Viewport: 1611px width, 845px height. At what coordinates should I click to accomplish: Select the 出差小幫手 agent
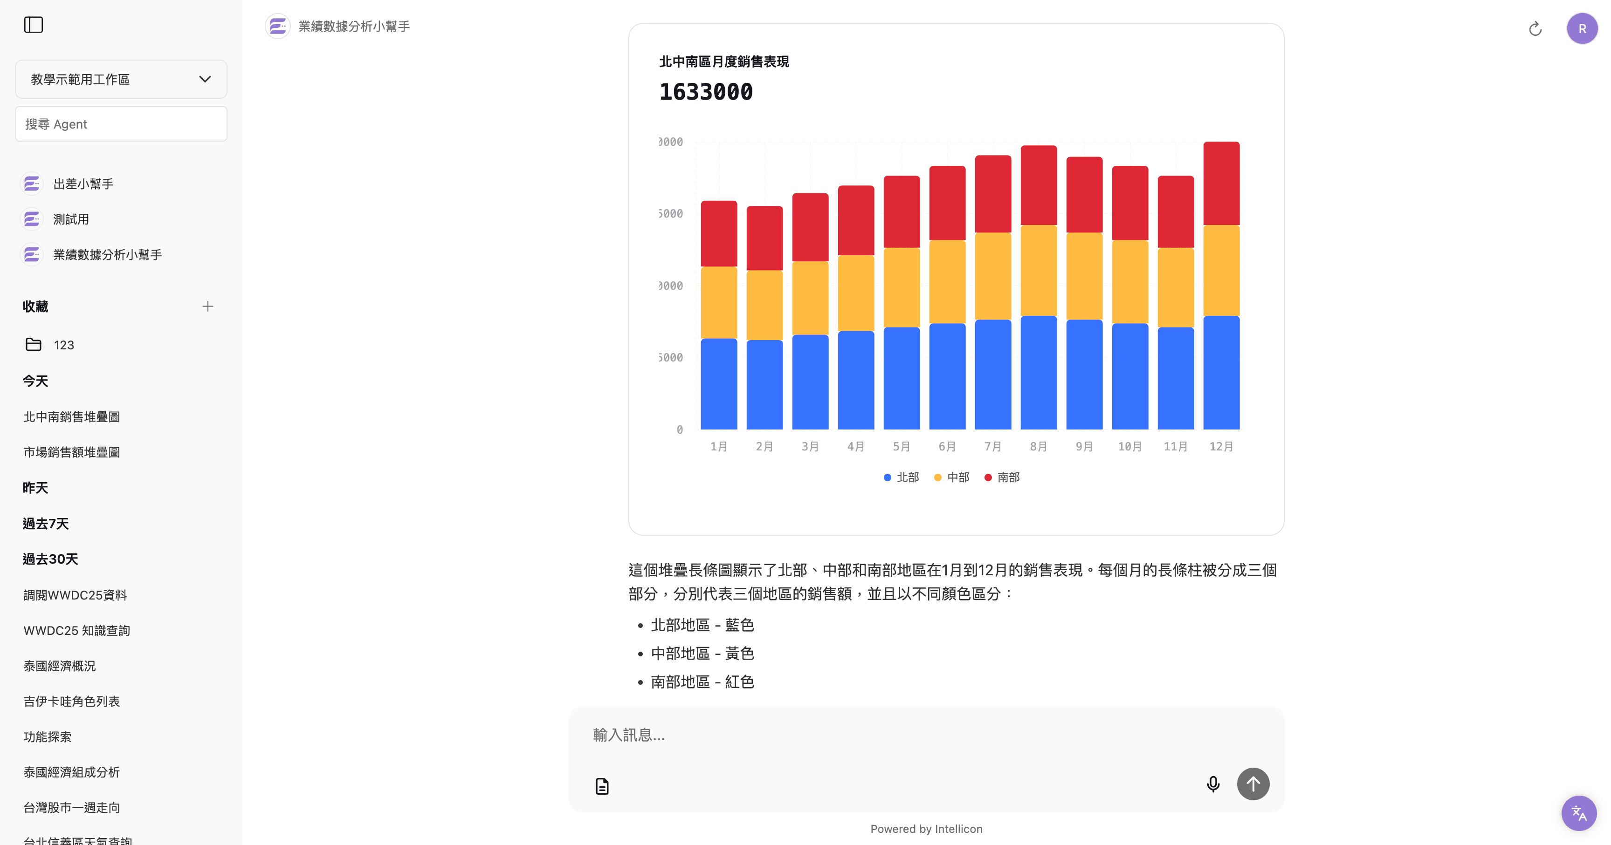click(83, 184)
